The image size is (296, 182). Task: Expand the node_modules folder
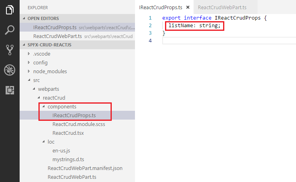tap(50, 71)
